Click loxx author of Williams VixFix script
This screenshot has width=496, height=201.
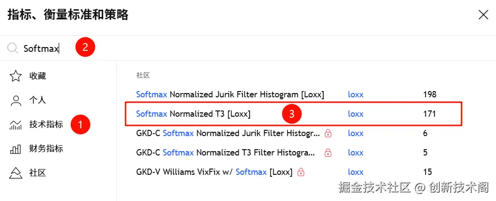click(355, 172)
